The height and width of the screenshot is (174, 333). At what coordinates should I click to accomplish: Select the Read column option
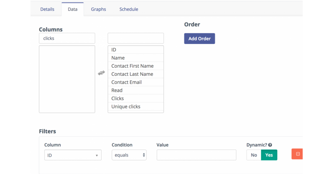point(117,90)
